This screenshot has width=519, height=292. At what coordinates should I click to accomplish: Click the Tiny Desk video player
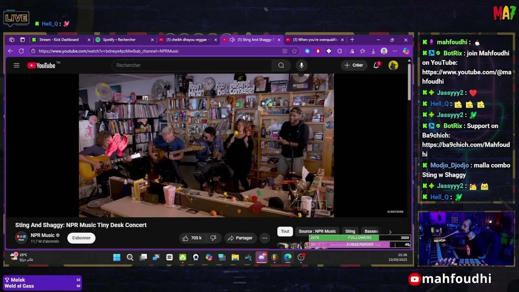coord(206,145)
